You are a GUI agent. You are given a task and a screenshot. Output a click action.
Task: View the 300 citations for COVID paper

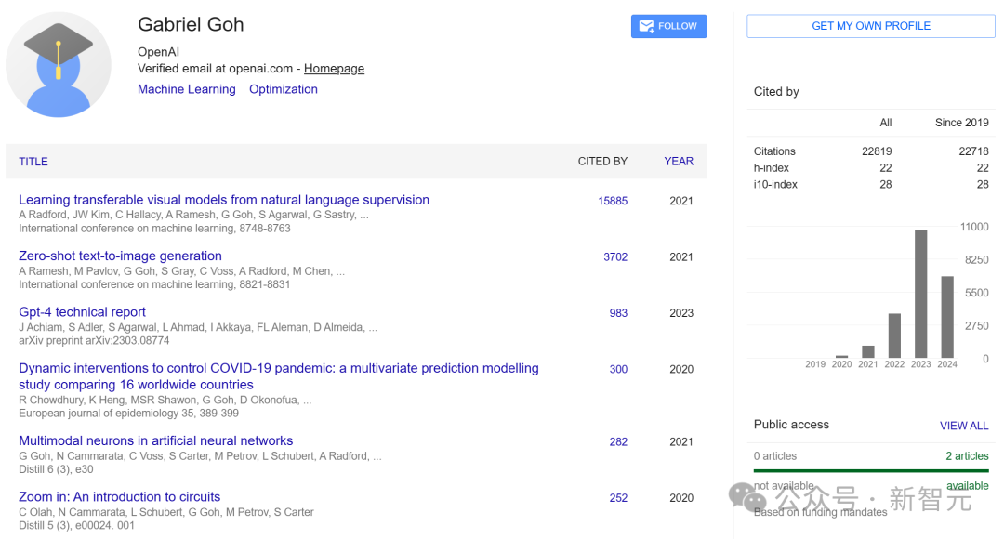[x=618, y=369]
